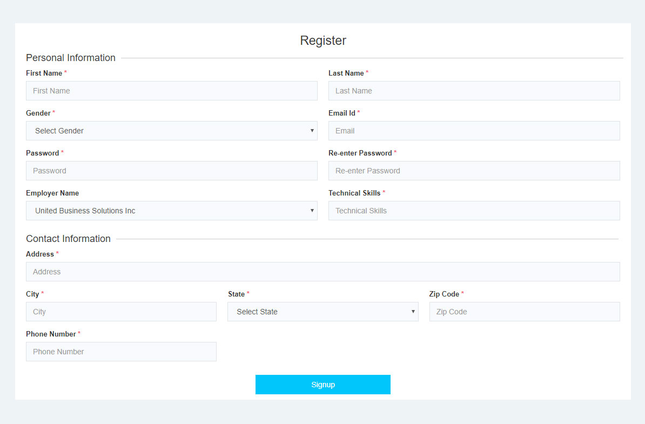The height and width of the screenshot is (424, 645).
Task: Click the First Name input field
Action: coord(171,91)
